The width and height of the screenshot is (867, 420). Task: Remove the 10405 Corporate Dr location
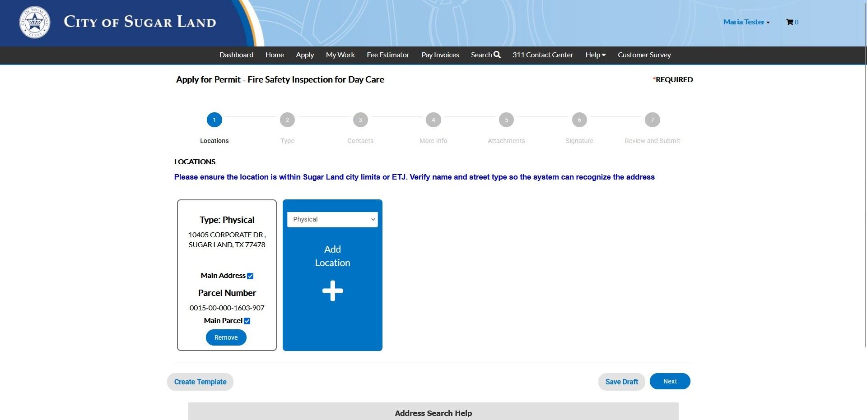pos(226,337)
